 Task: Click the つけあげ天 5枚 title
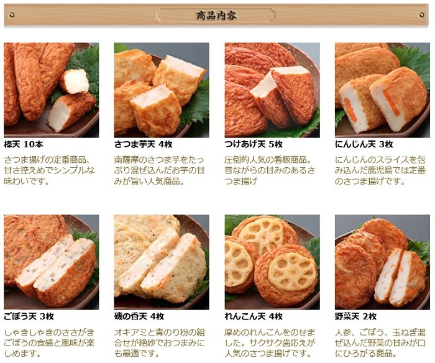pos(254,144)
